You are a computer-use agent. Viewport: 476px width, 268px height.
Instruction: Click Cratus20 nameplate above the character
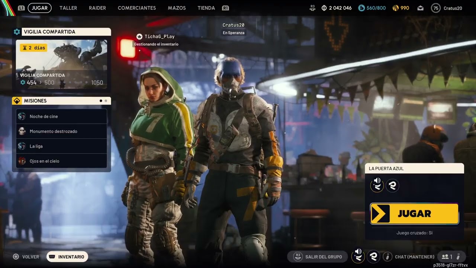[x=234, y=25]
